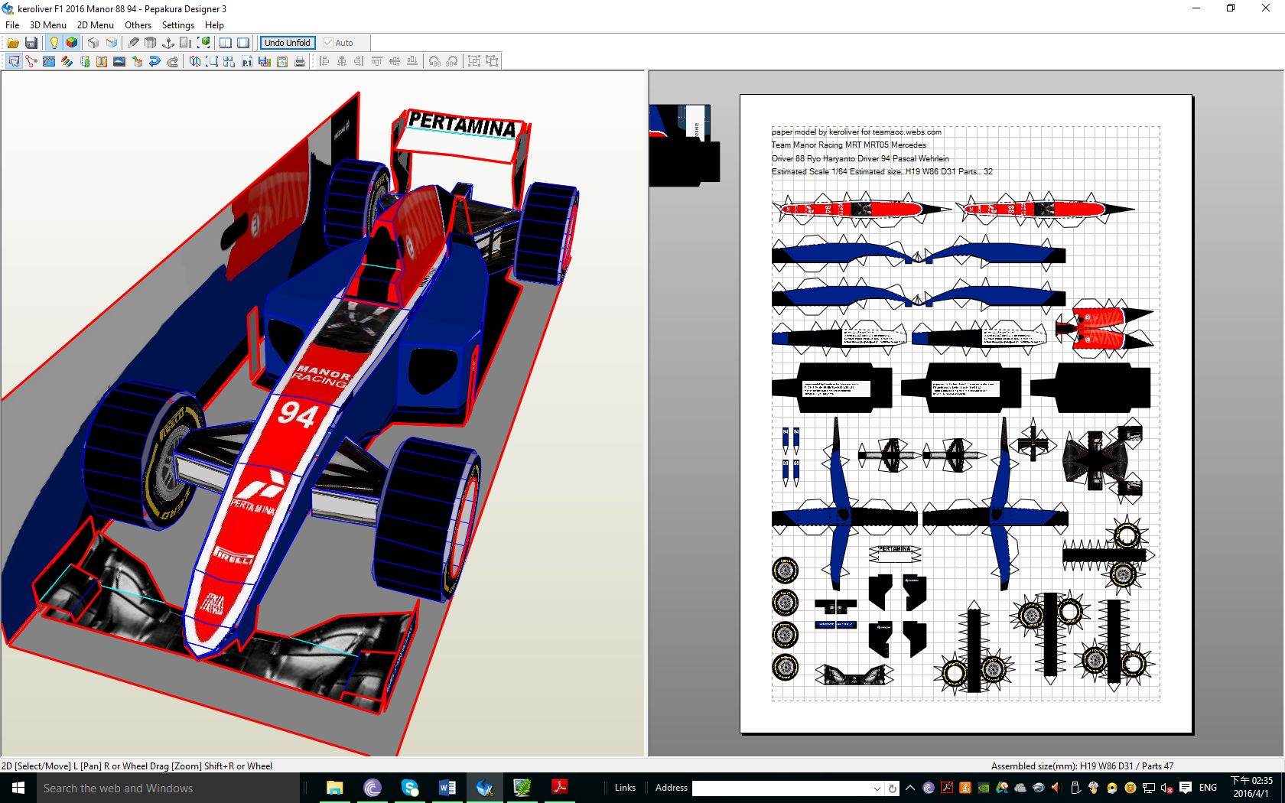Open the Action Center notification icon
Screen dimensions: 1285x803
tap(1186, 788)
